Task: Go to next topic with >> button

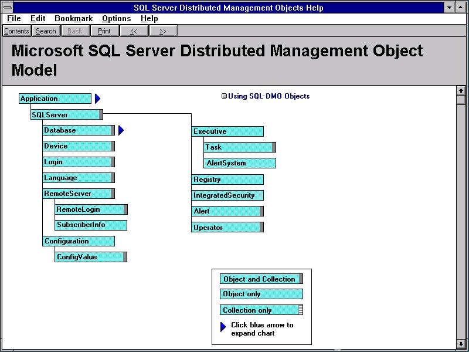Action: [163, 31]
